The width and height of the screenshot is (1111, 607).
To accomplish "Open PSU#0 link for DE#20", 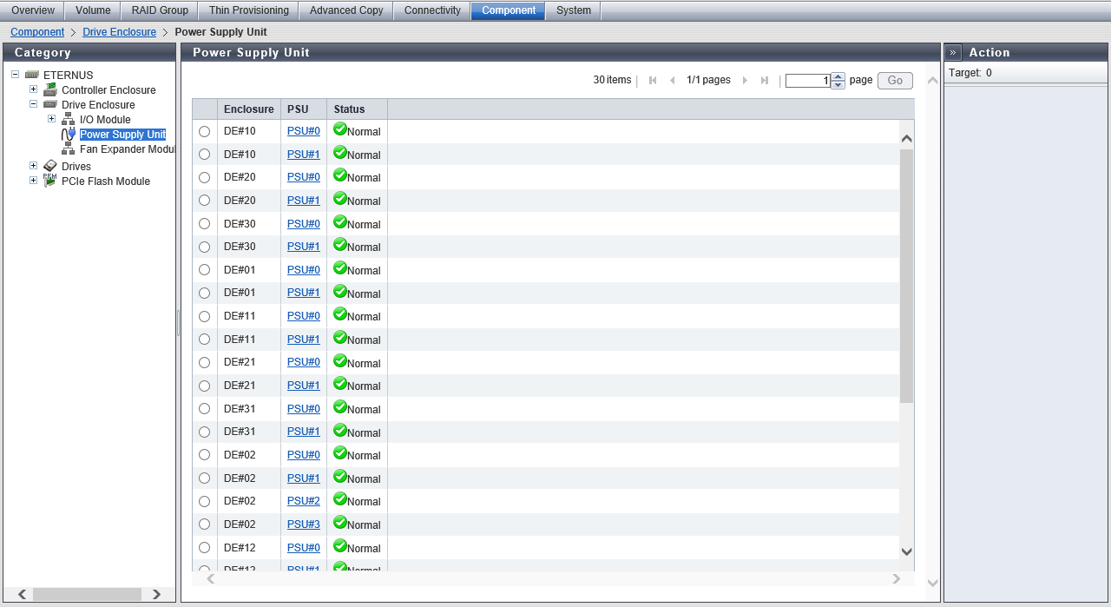I will 303,177.
